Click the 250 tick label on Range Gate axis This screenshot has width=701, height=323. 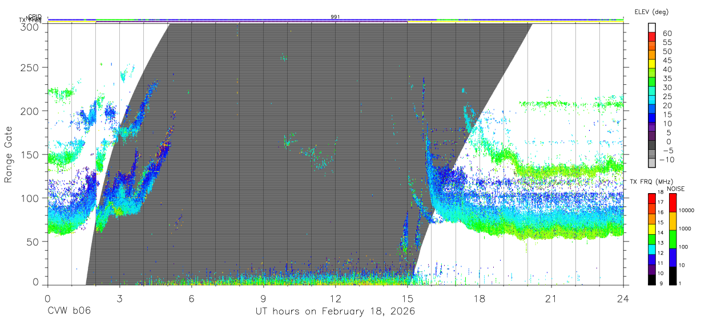[x=30, y=68]
